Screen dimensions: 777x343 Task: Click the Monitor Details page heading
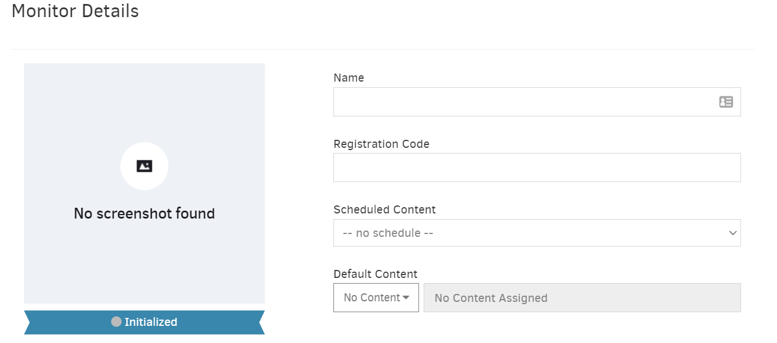pyautogui.click(x=75, y=11)
